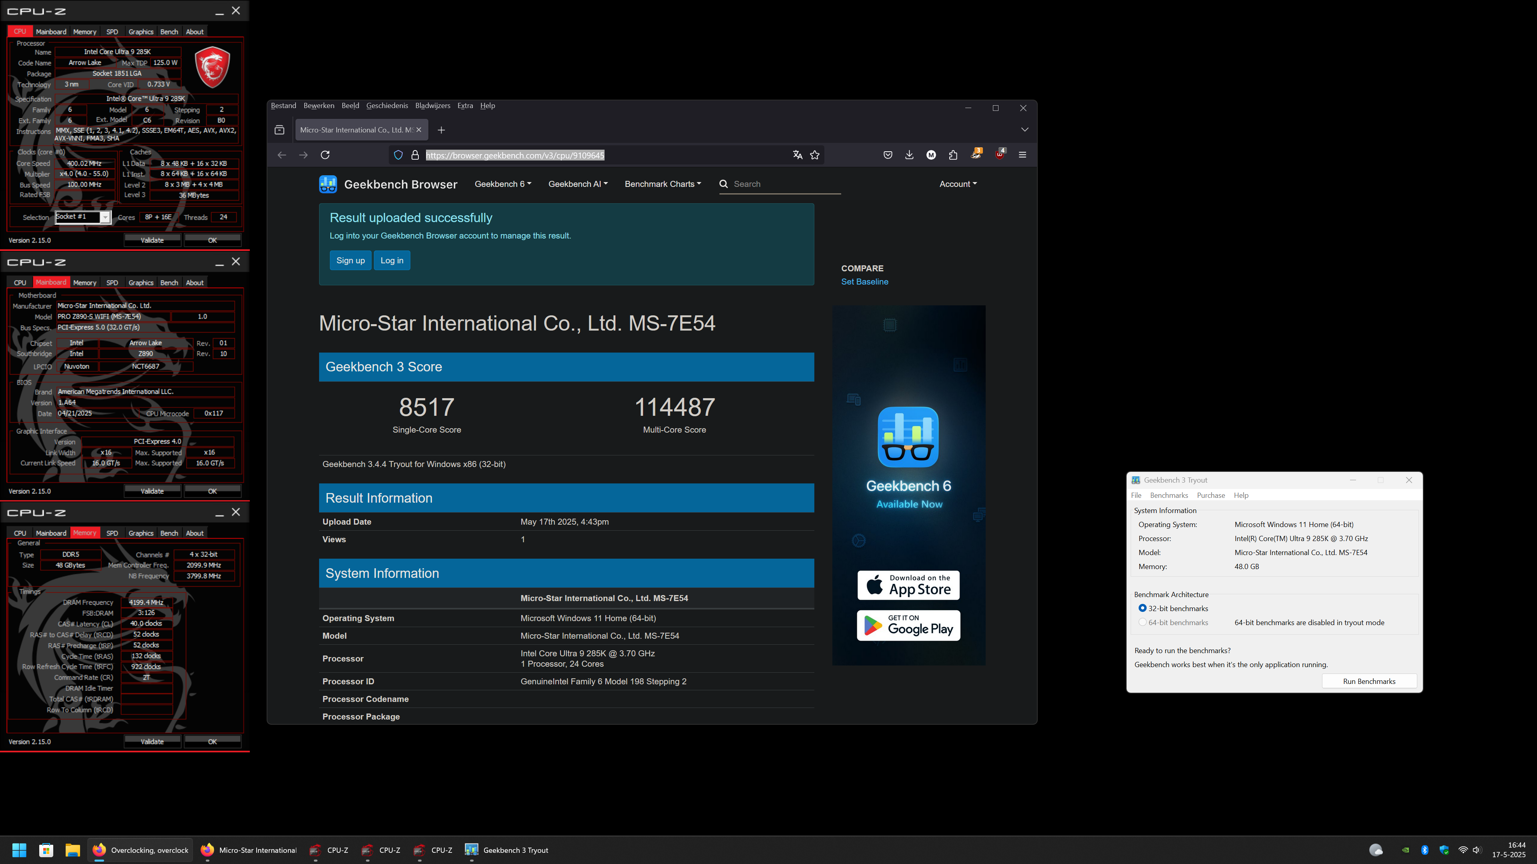1537x864 pixels.
Task: Bookmark page with star icon
Action: (x=815, y=155)
